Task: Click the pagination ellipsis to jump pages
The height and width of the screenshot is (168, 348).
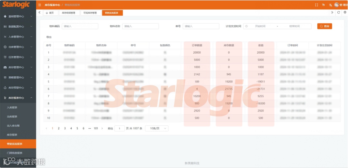Action: pyautogui.click(x=90, y=128)
